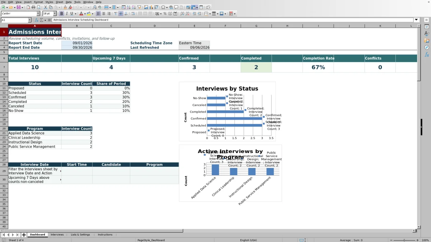Open sidebar Navigator compass icon

click(x=427, y=47)
